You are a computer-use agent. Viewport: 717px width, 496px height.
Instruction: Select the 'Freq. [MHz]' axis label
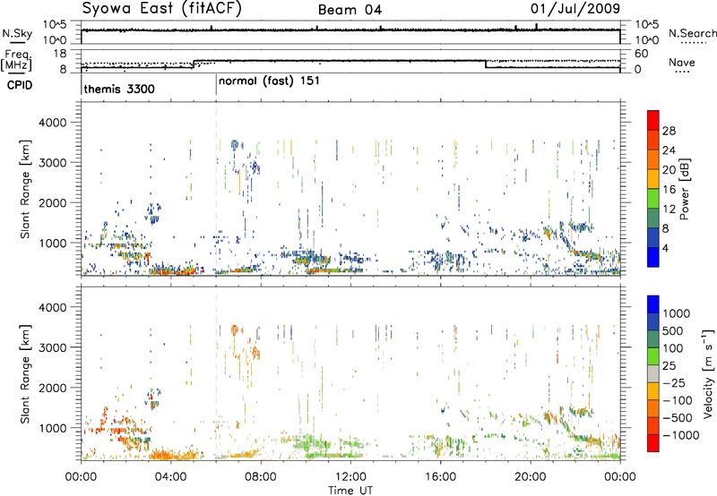pyautogui.click(x=16, y=60)
